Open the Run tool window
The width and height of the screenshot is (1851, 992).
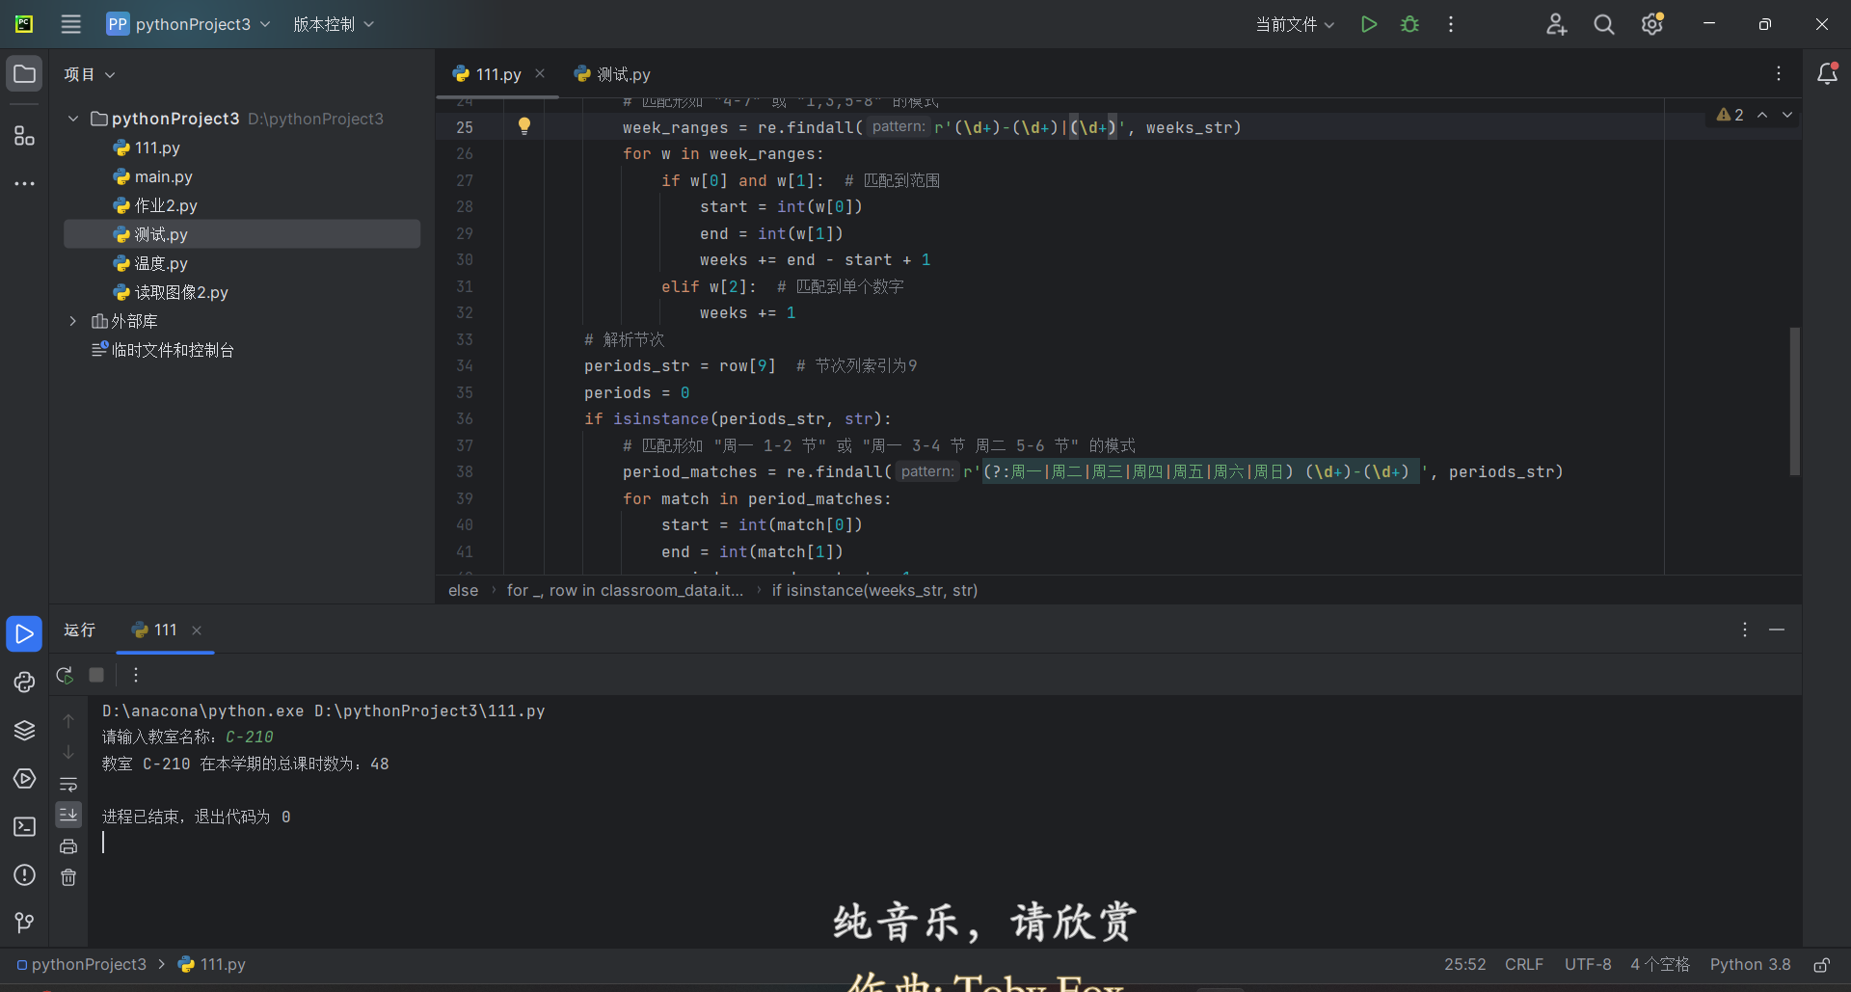tap(24, 633)
